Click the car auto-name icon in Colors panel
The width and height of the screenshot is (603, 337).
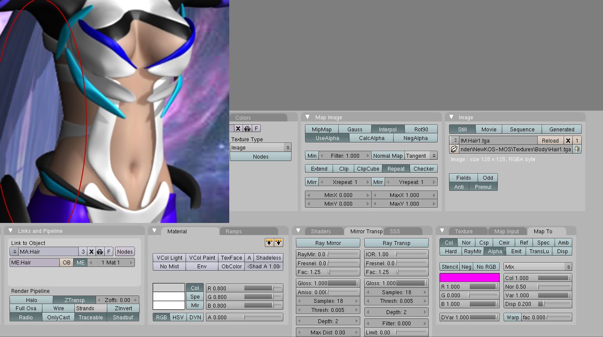(x=248, y=128)
